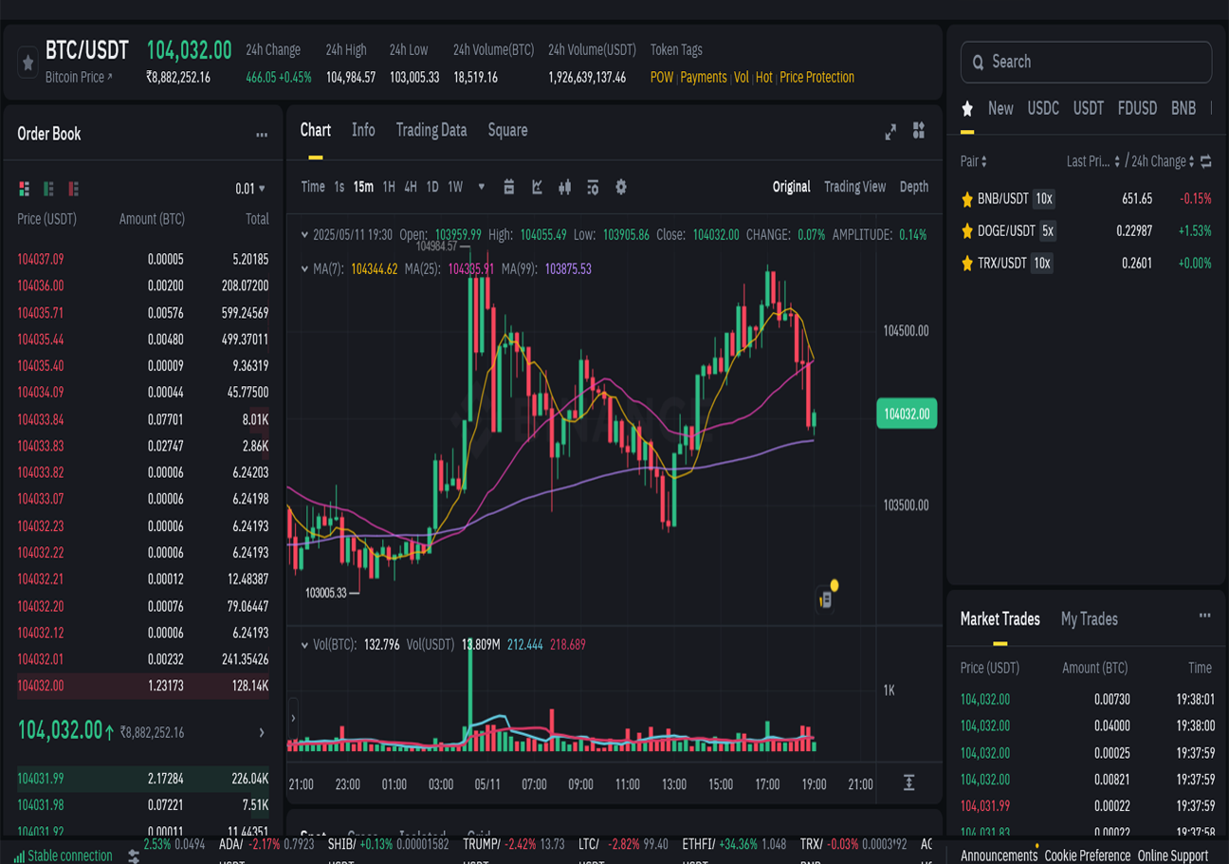Favorite BTC/USDT with the star button
The image size is (1229, 864).
(x=28, y=63)
